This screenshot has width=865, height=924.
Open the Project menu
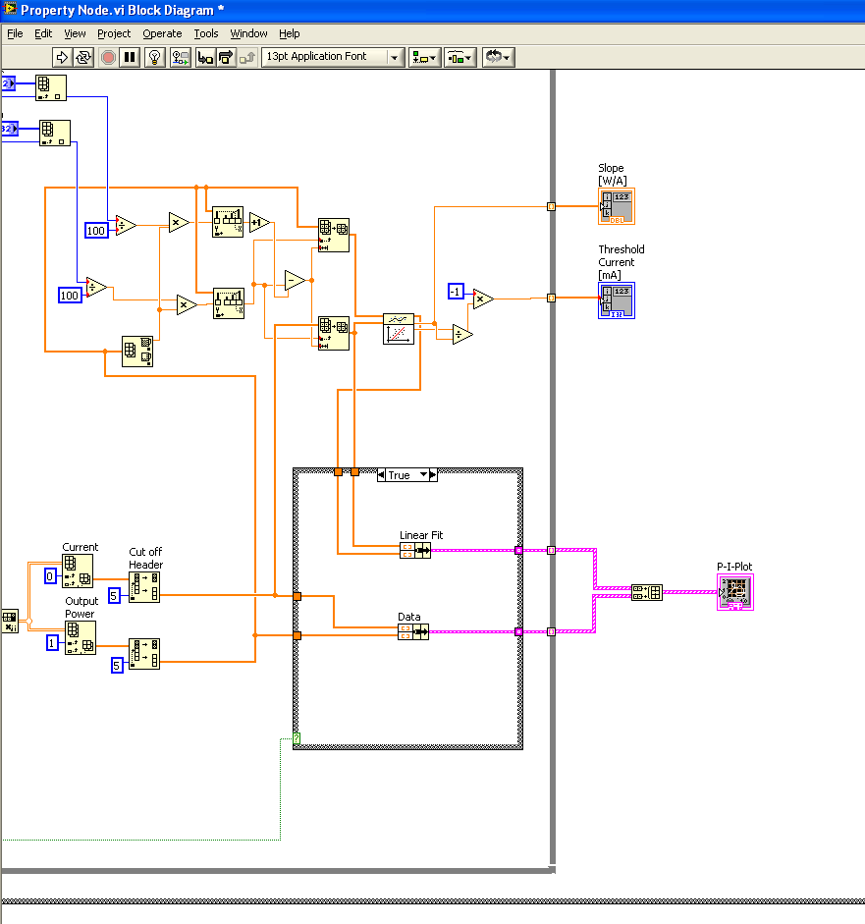tap(114, 33)
